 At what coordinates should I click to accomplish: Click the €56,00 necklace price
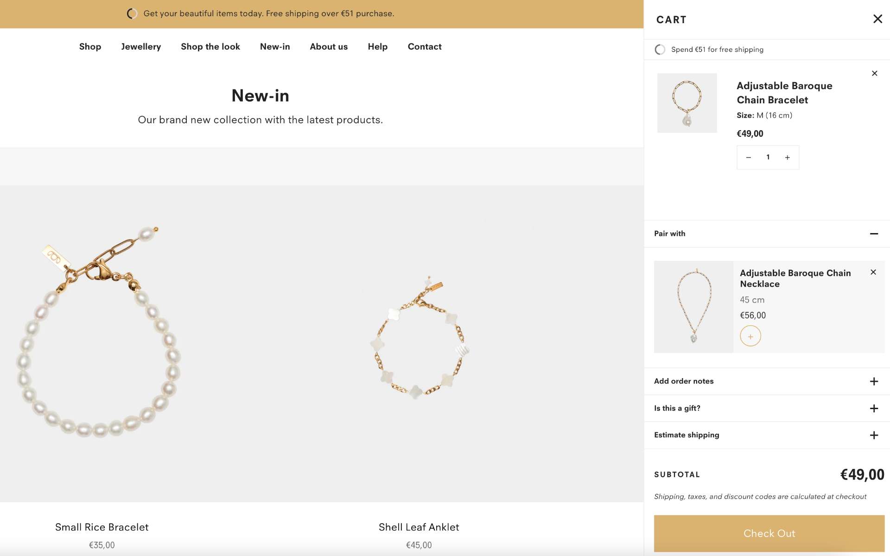[753, 316]
